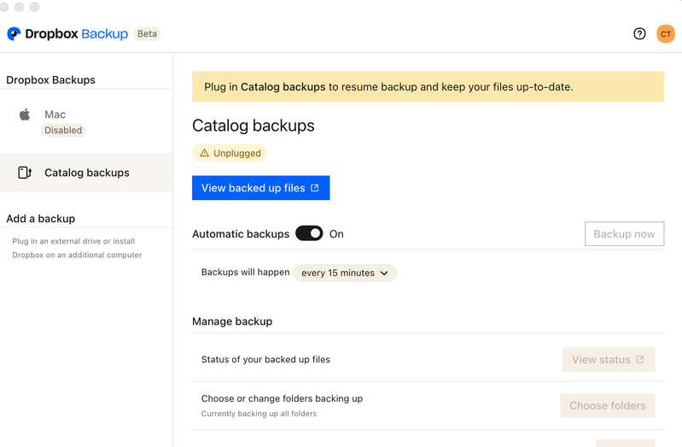Turn off the Automatic backups toggle
682x447 pixels.
[309, 233]
